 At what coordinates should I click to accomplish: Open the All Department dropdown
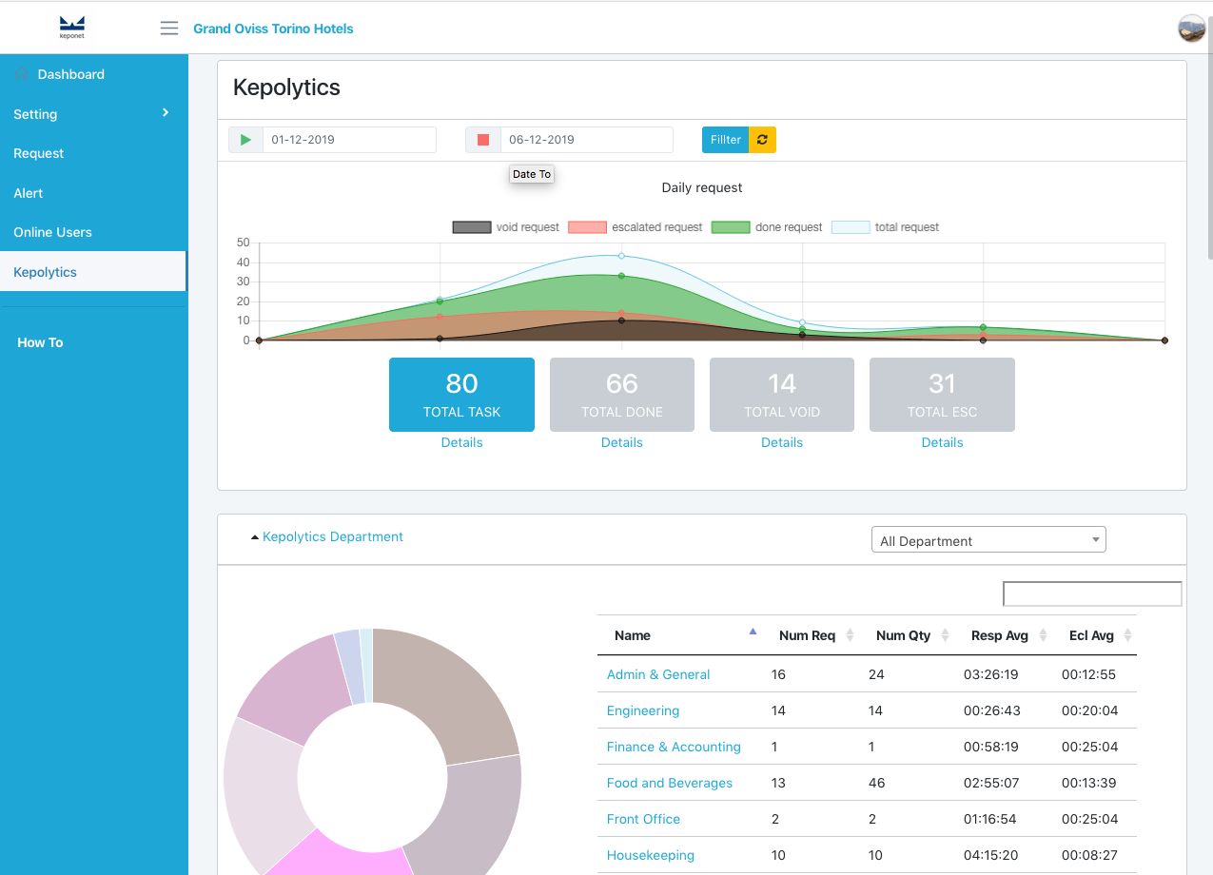(988, 540)
